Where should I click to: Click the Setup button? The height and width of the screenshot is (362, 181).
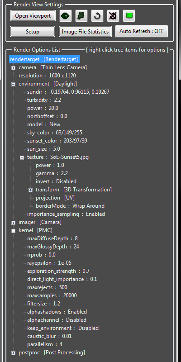click(33, 32)
